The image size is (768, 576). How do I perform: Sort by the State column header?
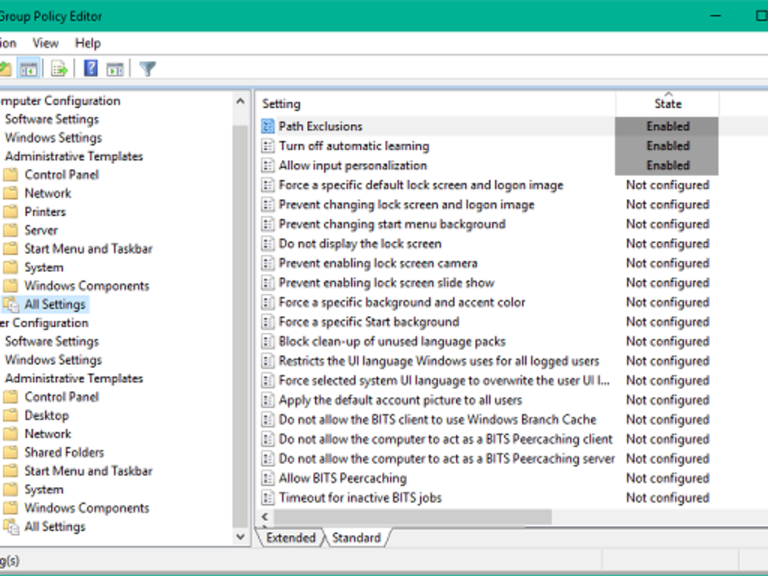668,104
